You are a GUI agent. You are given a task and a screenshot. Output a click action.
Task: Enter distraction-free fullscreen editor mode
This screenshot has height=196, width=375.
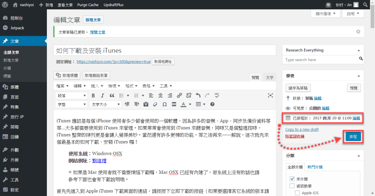[271, 96]
